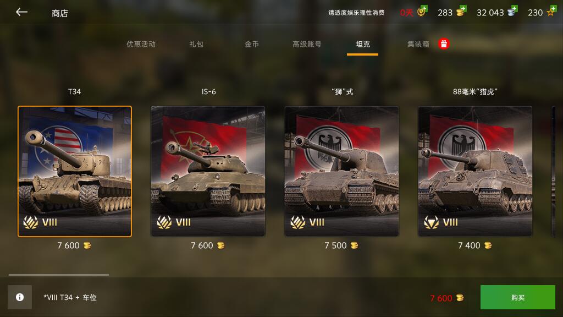The height and width of the screenshot is (317, 563).
Task: Open the 礼包 tab
Action: [196, 44]
